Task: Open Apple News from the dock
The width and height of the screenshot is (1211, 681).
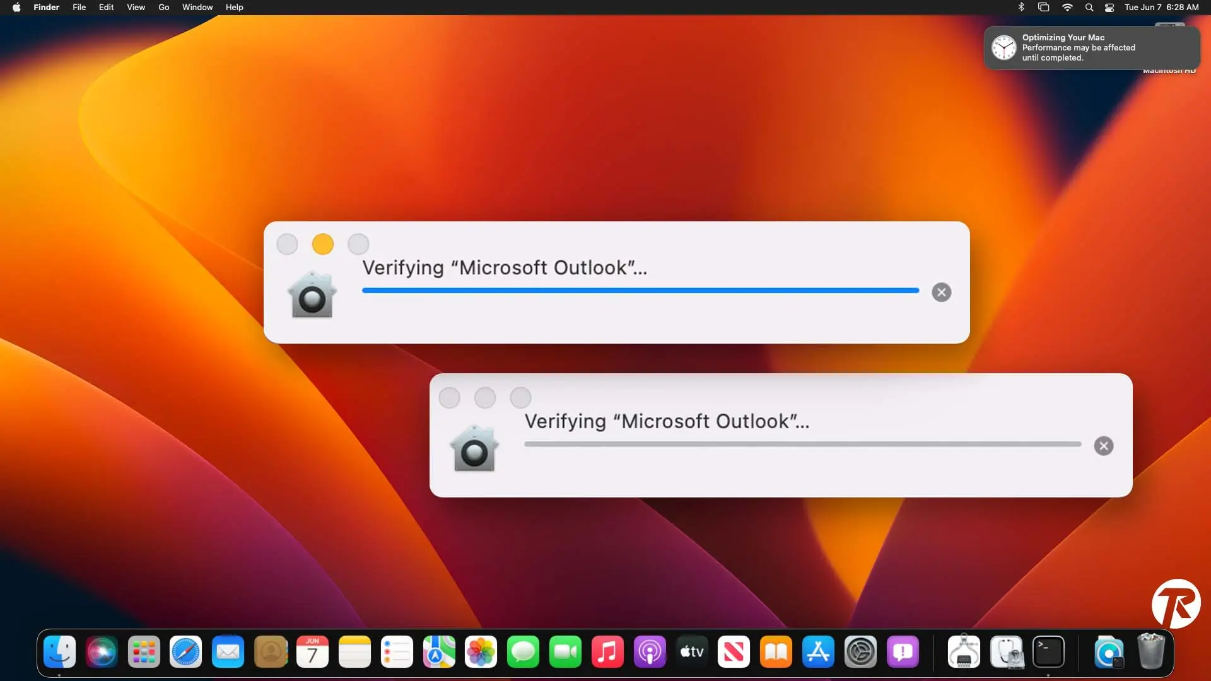Action: (x=734, y=651)
